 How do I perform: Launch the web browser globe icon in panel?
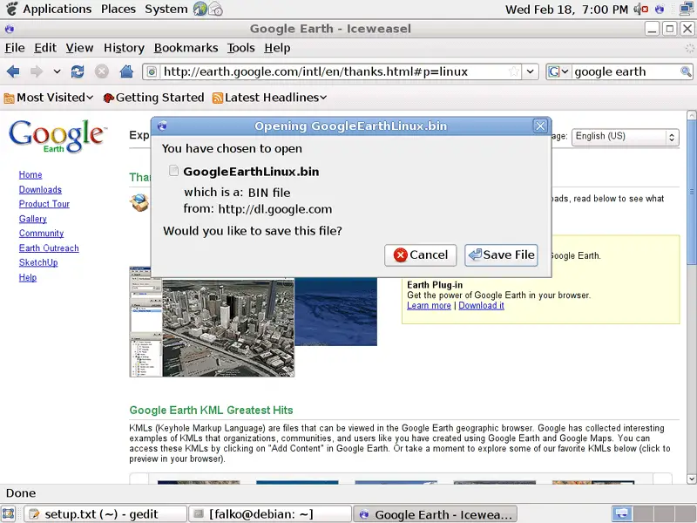(200, 9)
